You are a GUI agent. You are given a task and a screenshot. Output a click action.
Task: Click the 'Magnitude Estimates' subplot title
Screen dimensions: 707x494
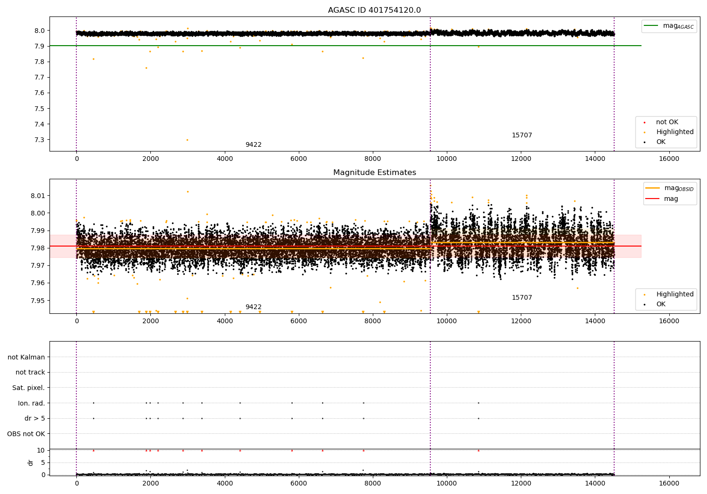(x=374, y=173)
